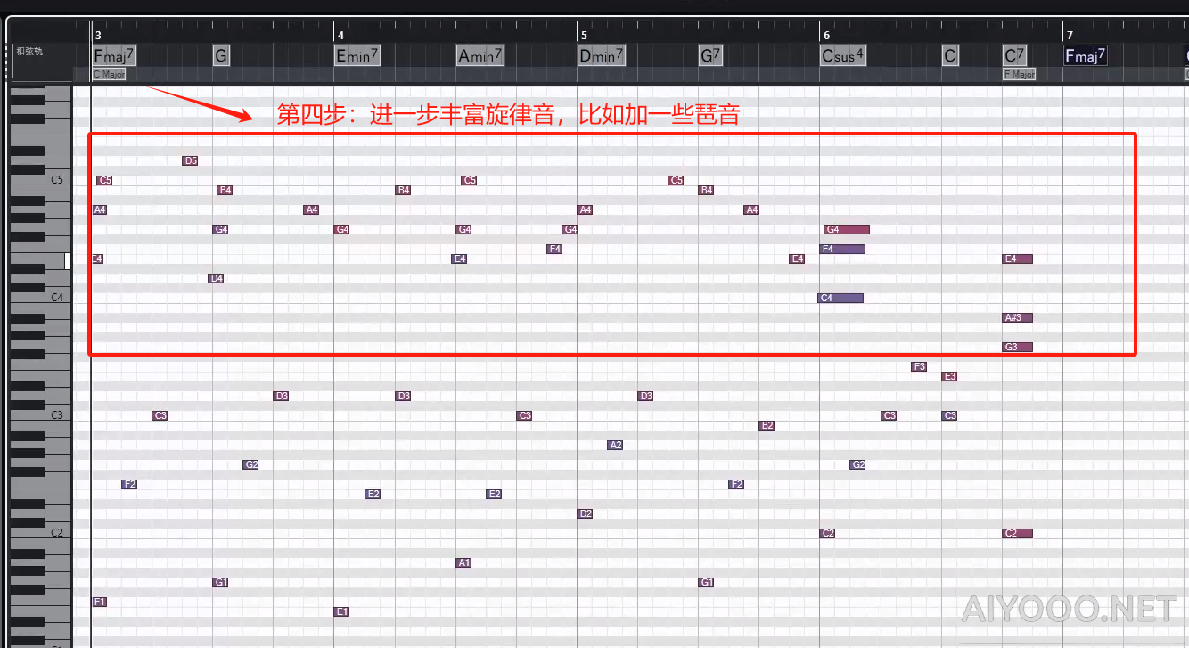Select the G3 note
Image resolution: width=1189 pixels, height=648 pixels.
pos(1018,347)
